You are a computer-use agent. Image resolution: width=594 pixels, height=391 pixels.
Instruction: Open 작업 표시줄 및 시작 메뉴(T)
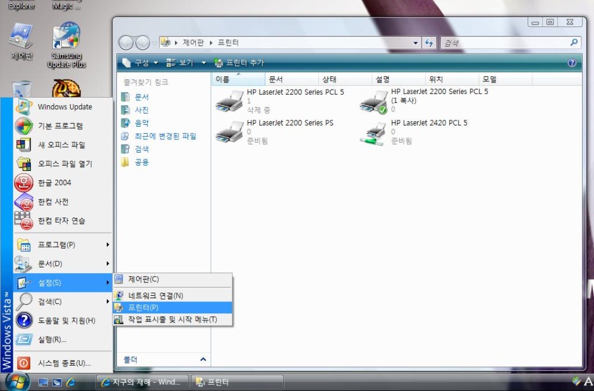pos(173,320)
